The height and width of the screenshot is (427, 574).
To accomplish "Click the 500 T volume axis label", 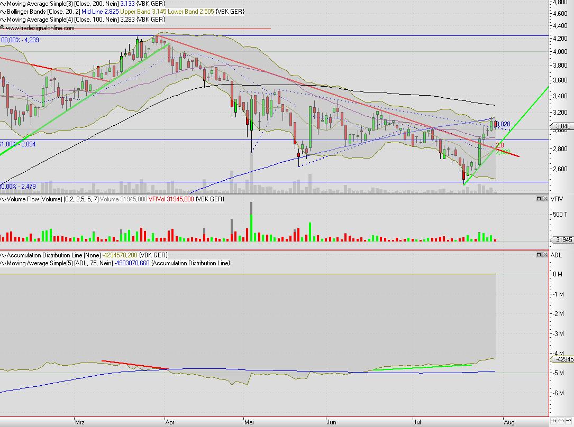I will click(x=560, y=214).
